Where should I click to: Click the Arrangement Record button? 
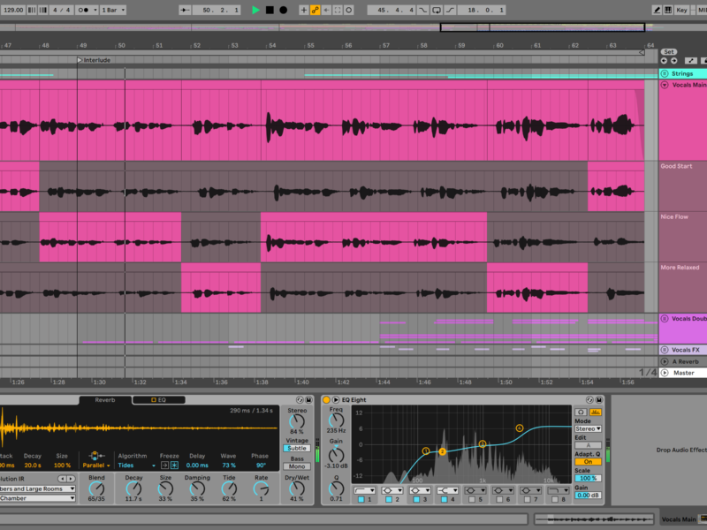(x=283, y=10)
